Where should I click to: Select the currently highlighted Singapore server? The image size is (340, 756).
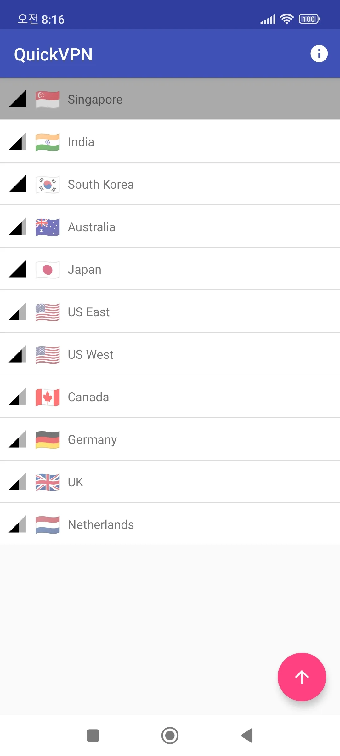[x=170, y=99]
